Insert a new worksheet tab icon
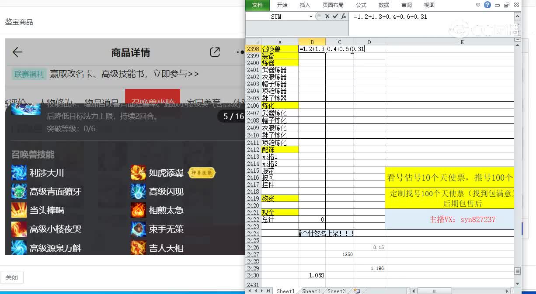 pyautogui.click(x=357, y=291)
